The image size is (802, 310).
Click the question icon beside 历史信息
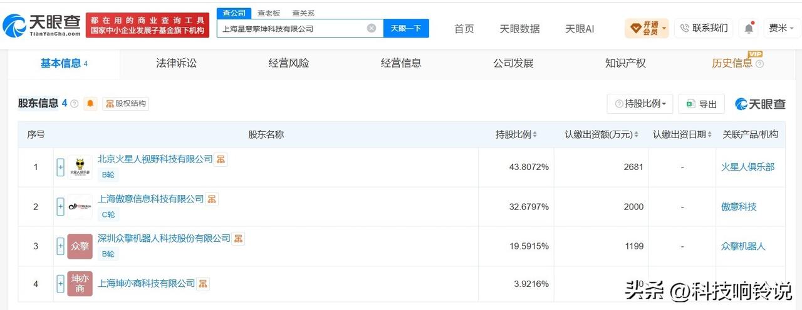coord(759,64)
